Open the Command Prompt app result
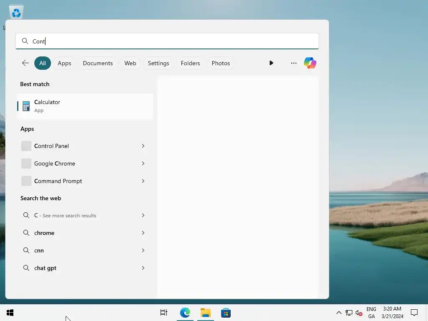428x321 pixels. [x=85, y=181]
